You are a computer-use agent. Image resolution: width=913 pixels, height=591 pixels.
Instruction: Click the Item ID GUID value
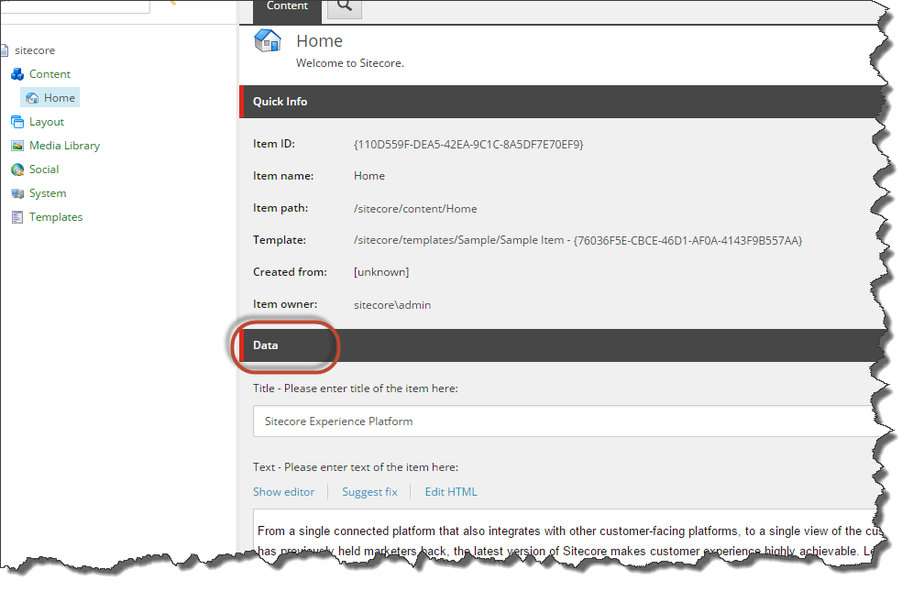(x=468, y=145)
